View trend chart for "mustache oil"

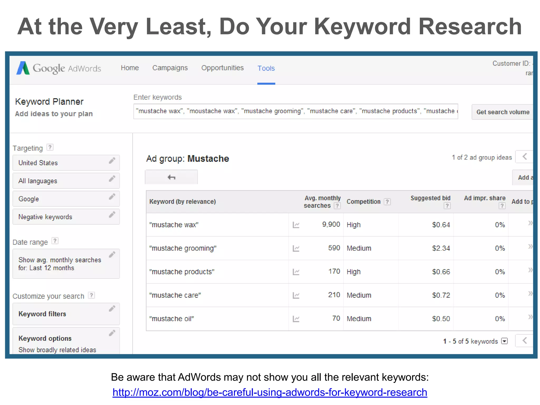[296, 319]
